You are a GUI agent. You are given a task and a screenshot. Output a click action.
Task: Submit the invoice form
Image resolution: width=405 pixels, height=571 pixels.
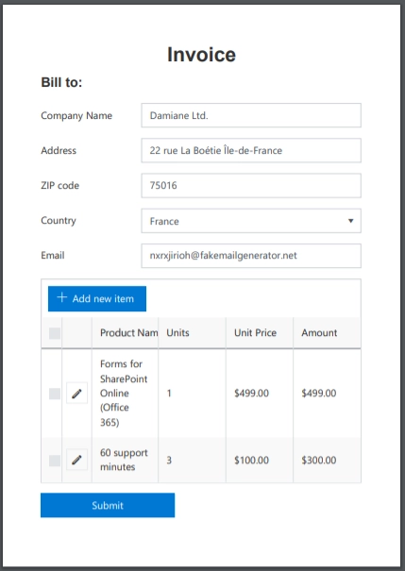click(108, 505)
